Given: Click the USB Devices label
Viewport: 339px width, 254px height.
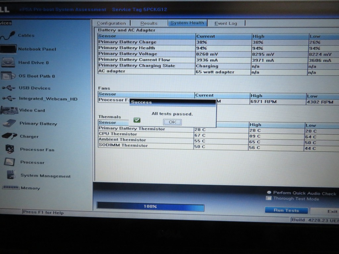Looking at the screenshot, I should click(34, 88).
